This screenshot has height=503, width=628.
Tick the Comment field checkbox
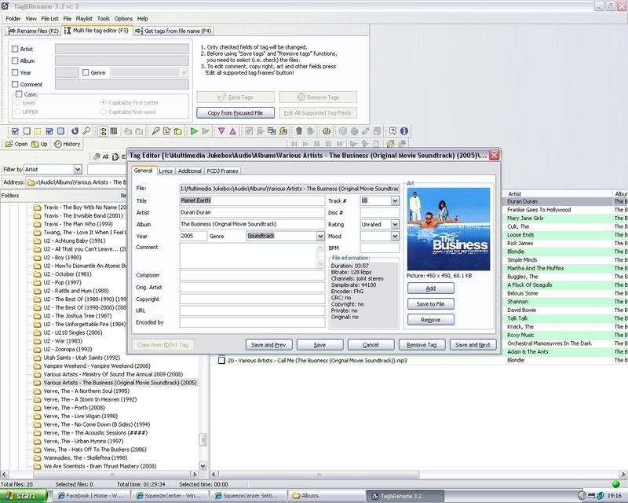(15, 84)
